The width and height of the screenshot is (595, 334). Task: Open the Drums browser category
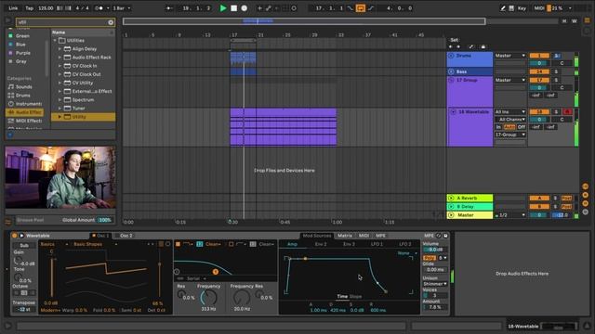(x=22, y=96)
